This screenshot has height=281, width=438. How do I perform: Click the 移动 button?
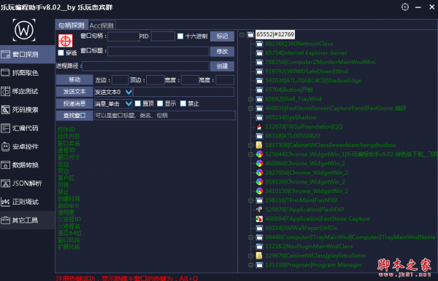pyautogui.click(x=74, y=79)
